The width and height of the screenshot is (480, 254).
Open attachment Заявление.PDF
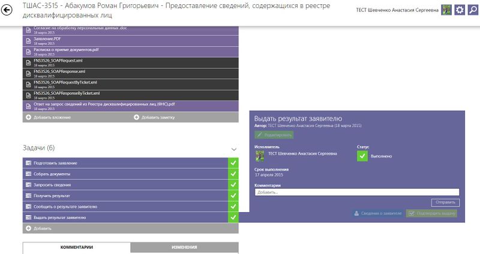(130, 41)
